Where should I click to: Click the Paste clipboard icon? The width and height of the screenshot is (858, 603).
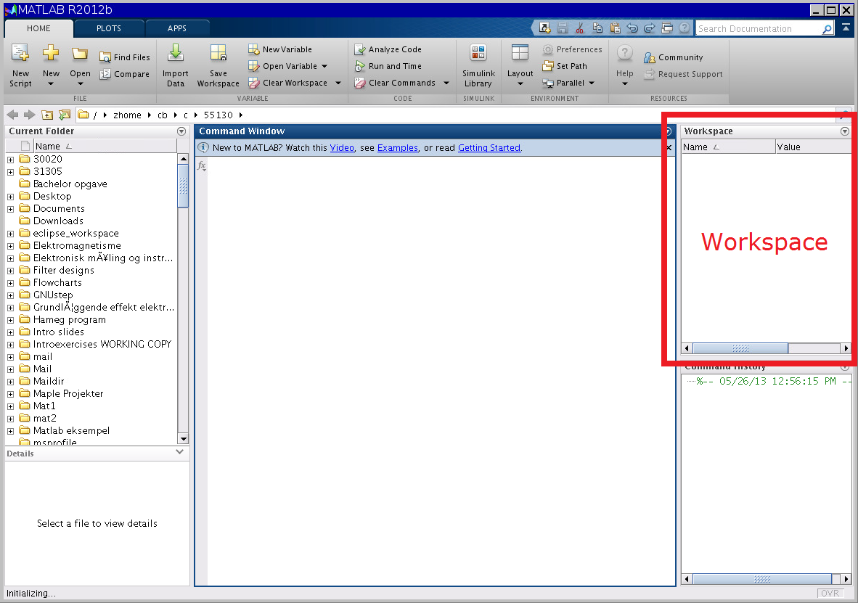click(x=615, y=28)
